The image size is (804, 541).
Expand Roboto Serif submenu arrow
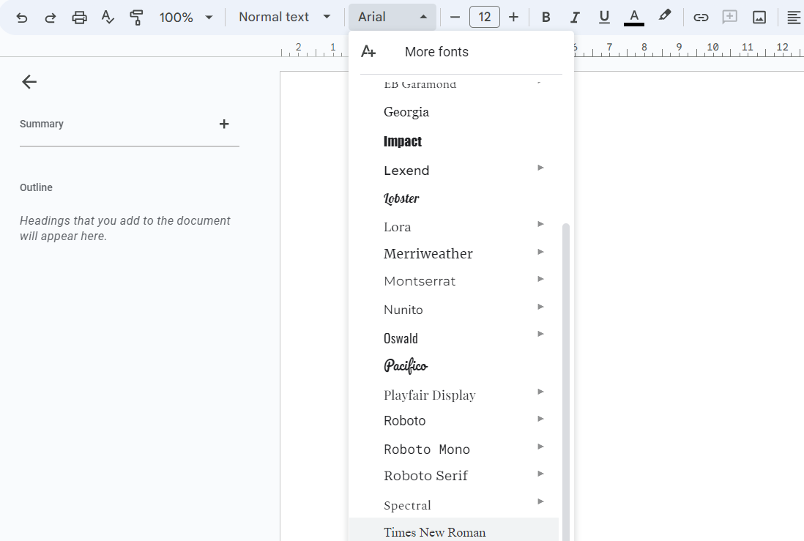[x=540, y=474]
